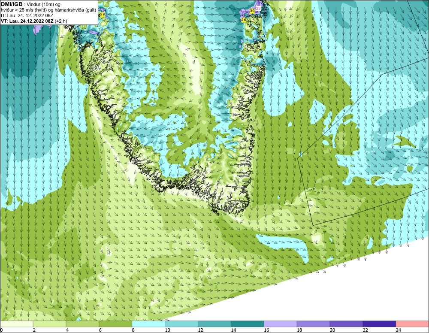Click the 22–24 m/s dark indigo legend swatch
Viewport: 429px width, 333px height.
click(380, 324)
